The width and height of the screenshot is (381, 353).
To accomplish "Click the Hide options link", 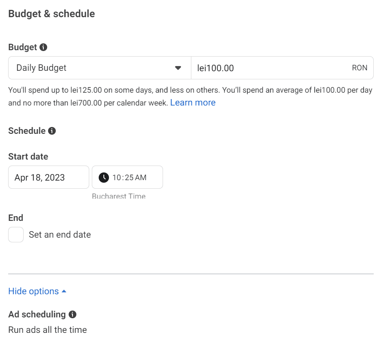I will [x=33, y=291].
